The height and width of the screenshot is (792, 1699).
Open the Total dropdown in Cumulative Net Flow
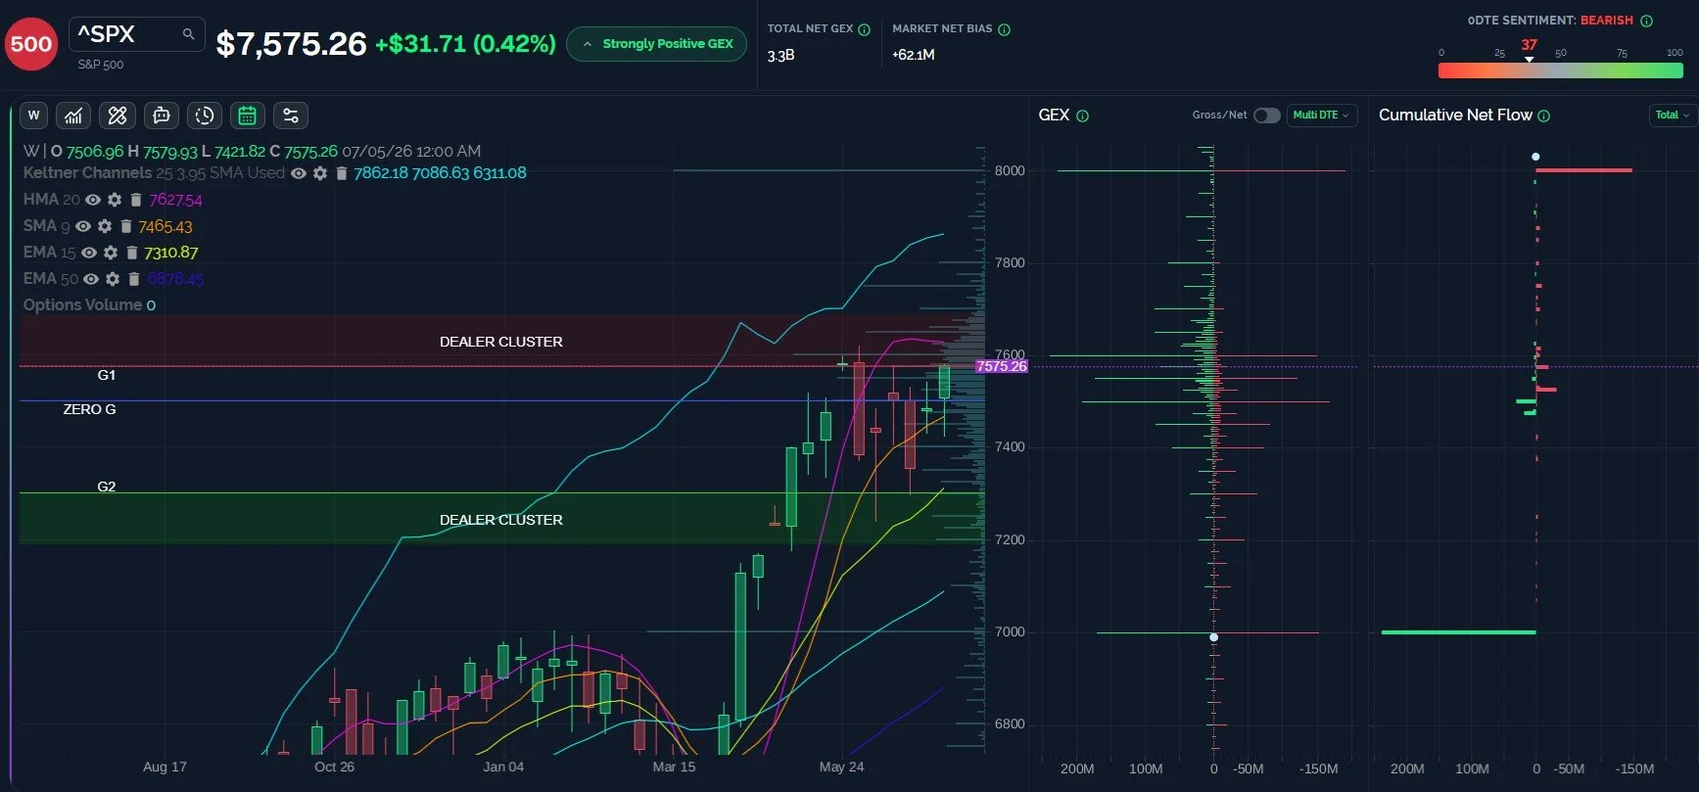click(1673, 116)
